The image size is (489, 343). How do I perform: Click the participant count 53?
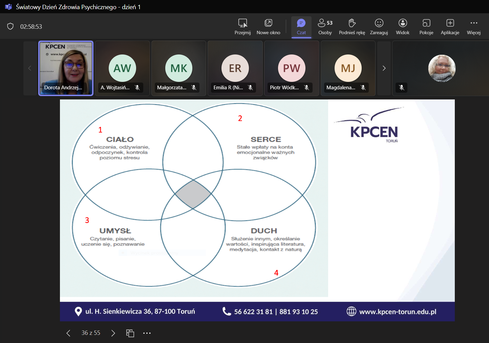tap(329, 23)
